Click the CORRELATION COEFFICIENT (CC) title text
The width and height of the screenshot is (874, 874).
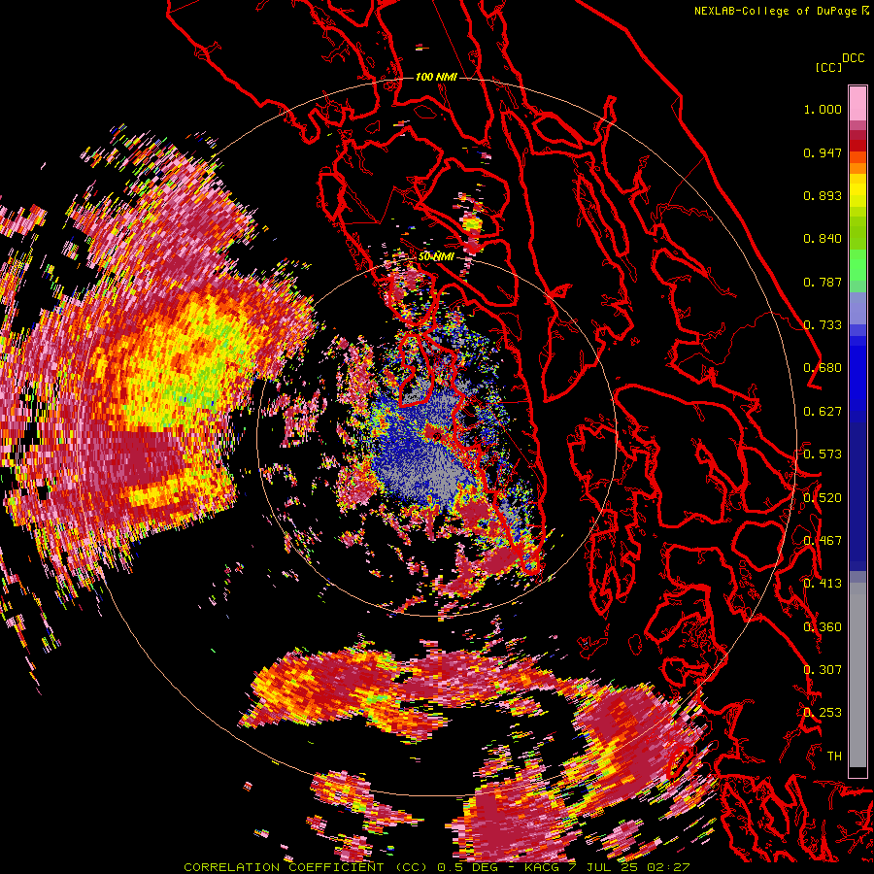[x=306, y=867]
